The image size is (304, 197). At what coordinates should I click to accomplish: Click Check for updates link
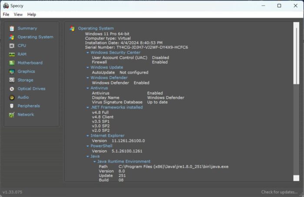279,192
